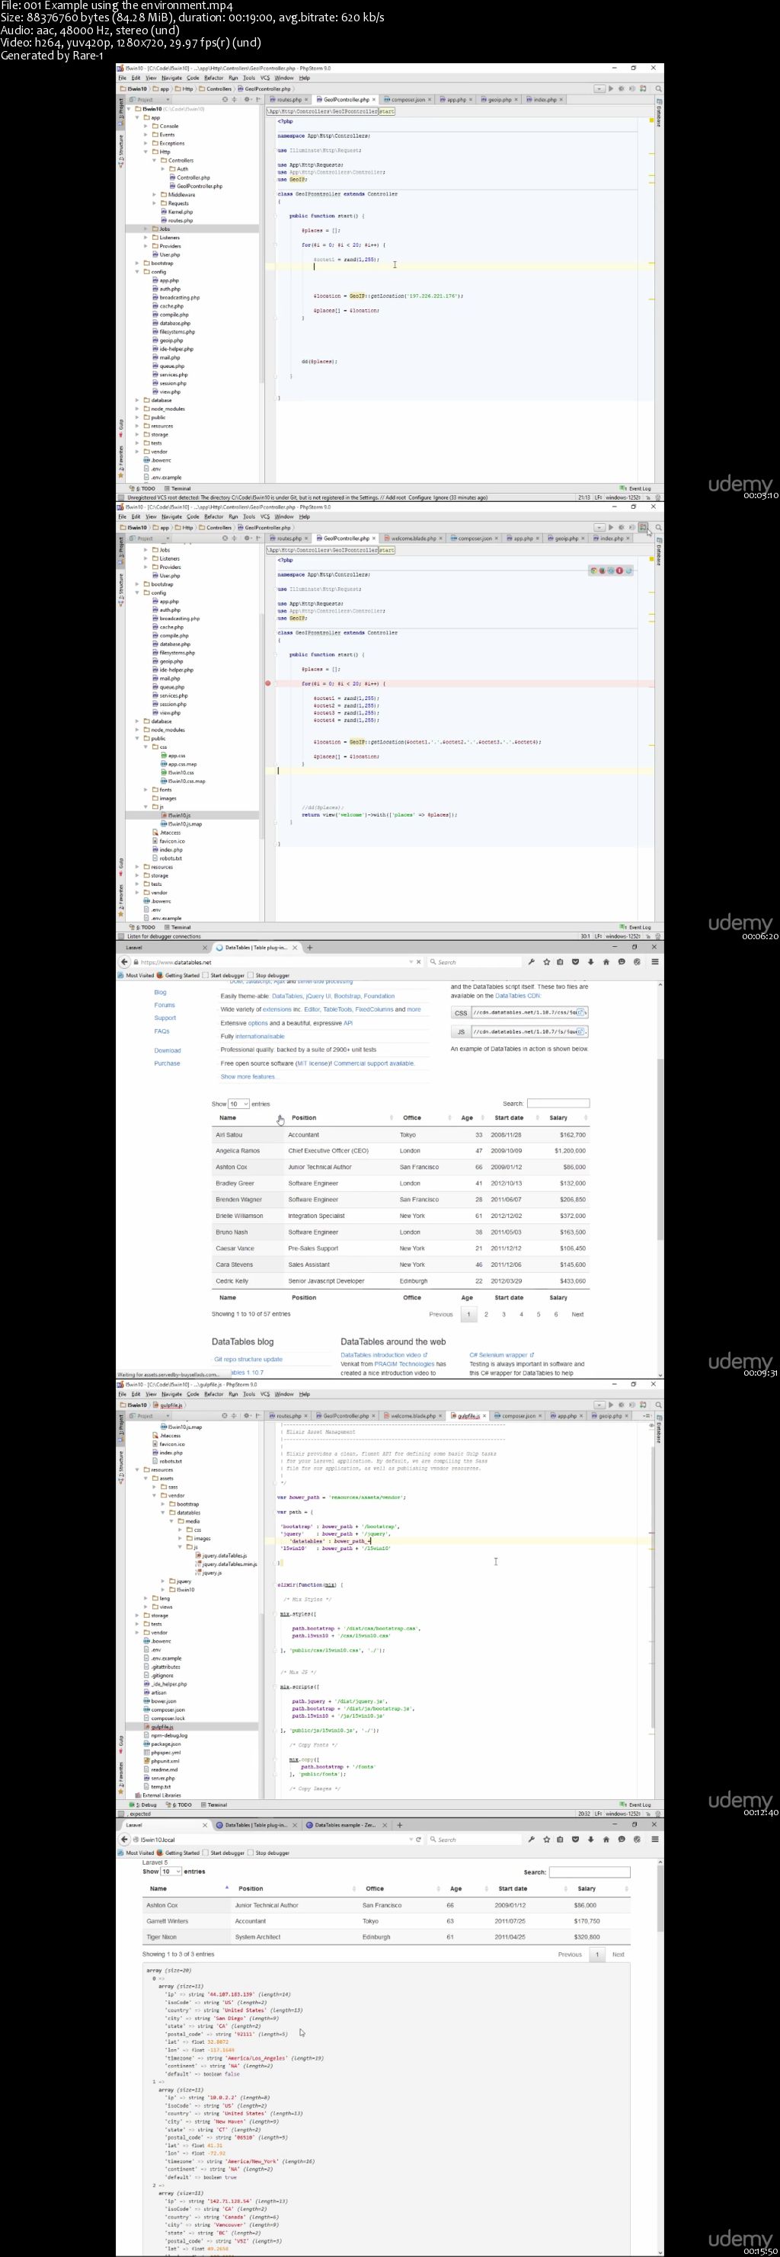Open TODO tool button in 00:03:10 PhpStorm frame
This screenshot has height=2257, width=780.
145,488
